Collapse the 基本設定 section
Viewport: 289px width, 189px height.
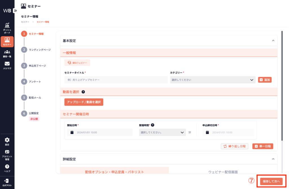coord(273,41)
